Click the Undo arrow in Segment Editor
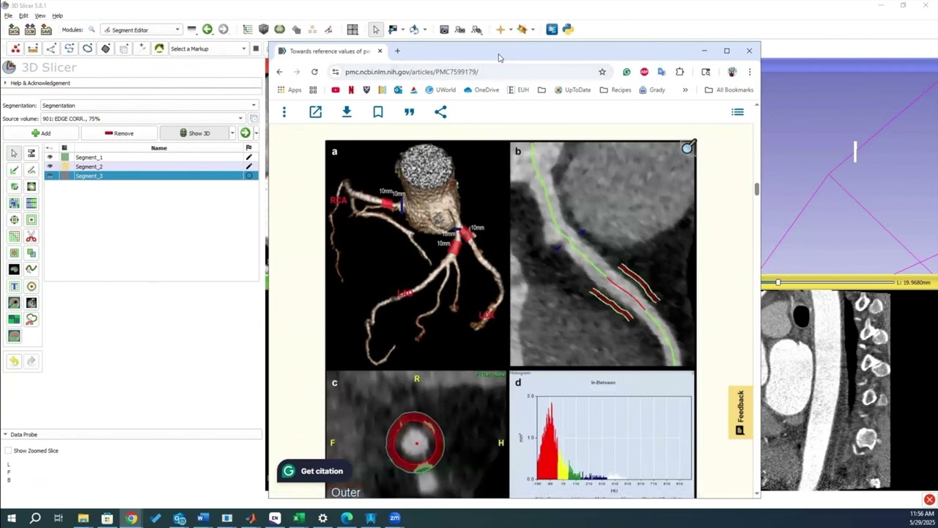The height and width of the screenshot is (528, 938). [x=14, y=361]
